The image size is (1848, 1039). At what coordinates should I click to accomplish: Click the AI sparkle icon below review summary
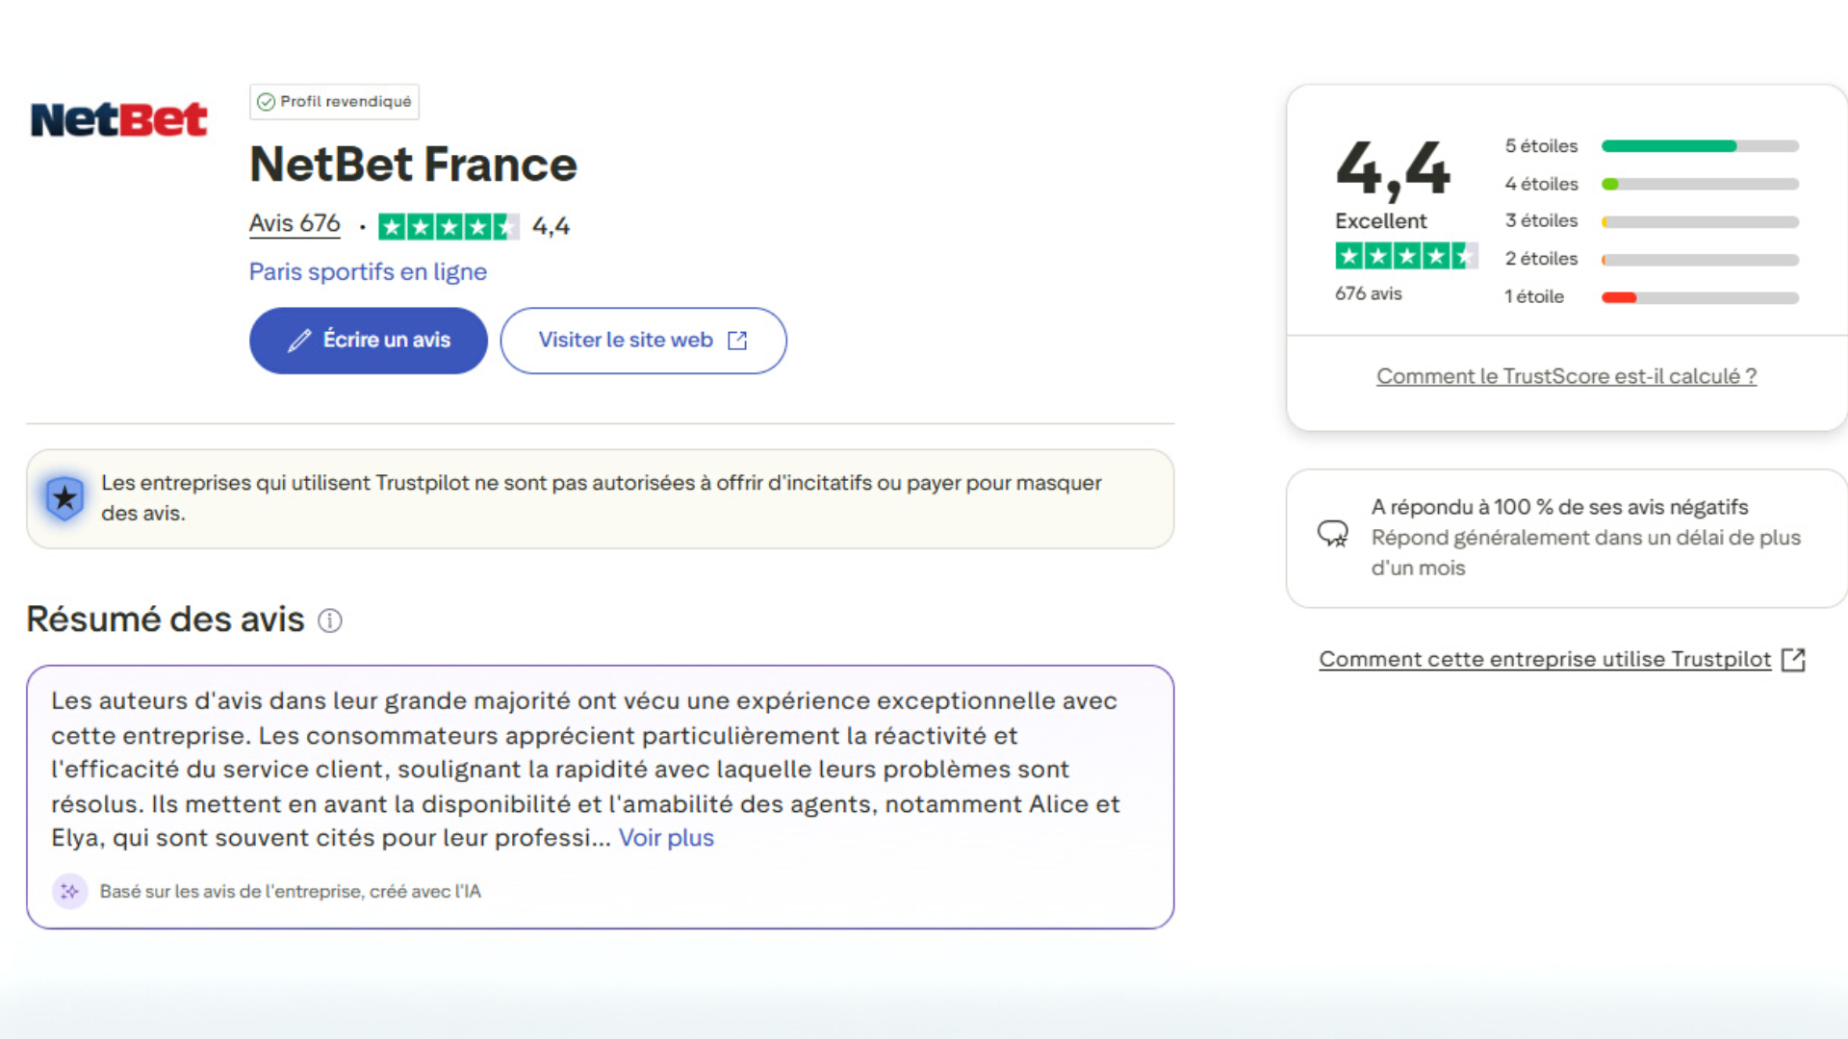click(x=70, y=891)
